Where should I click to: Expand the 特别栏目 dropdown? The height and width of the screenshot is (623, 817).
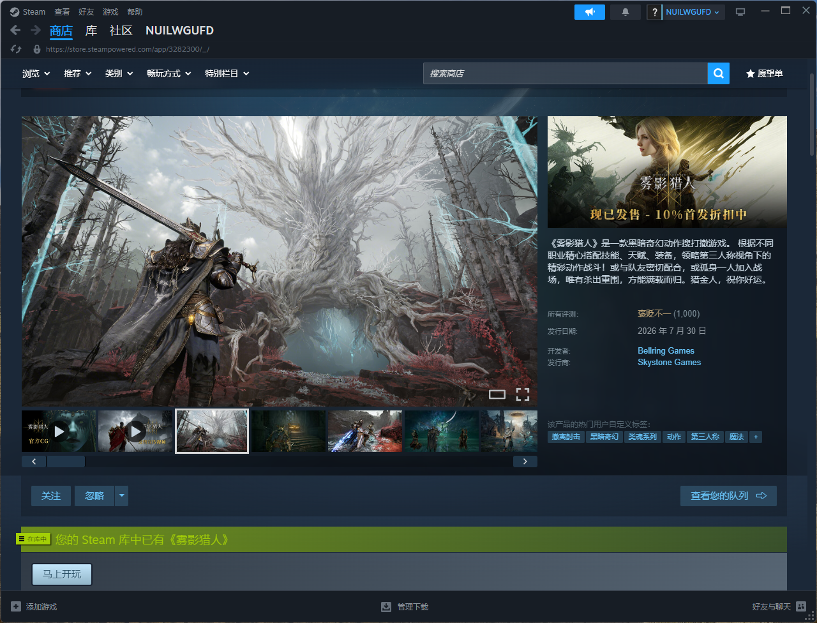227,73
